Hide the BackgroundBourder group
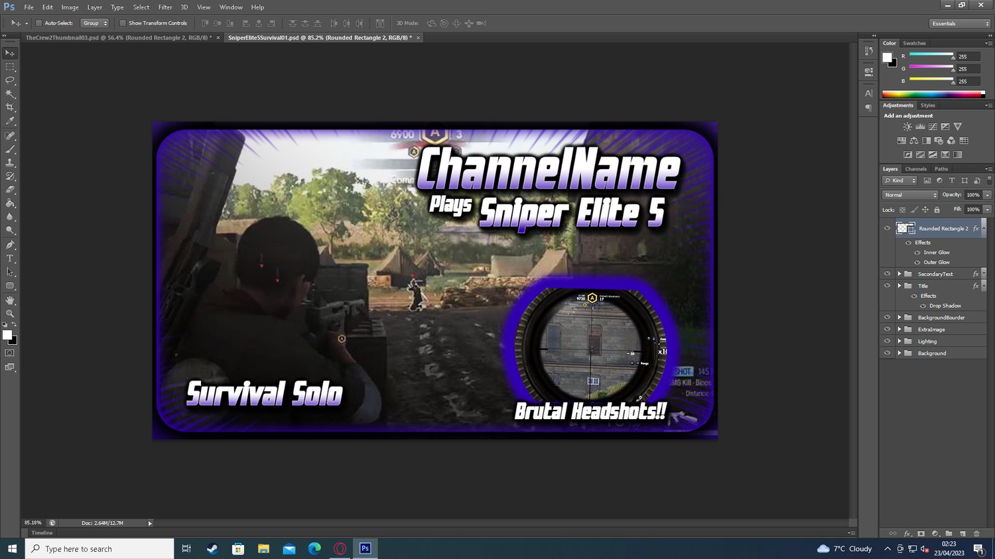The width and height of the screenshot is (995, 559). point(887,318)
